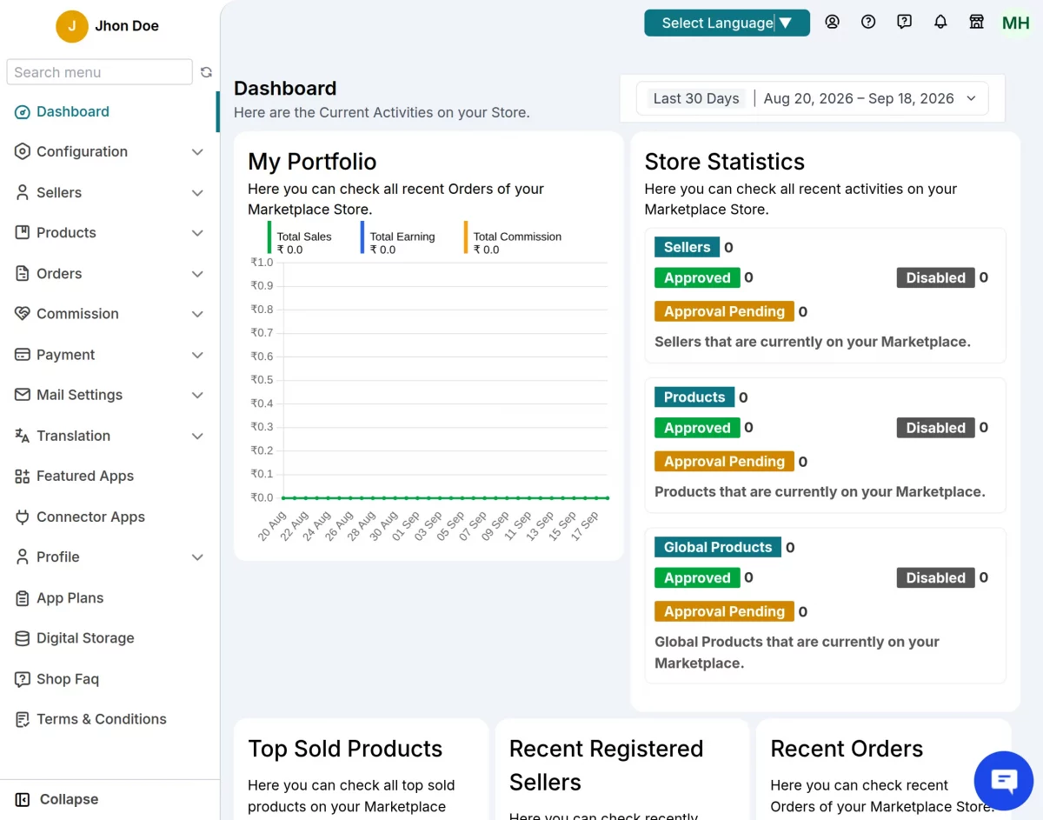Click the teal Sellers badge
1043x820 pixels.
(x=688, y=247)
